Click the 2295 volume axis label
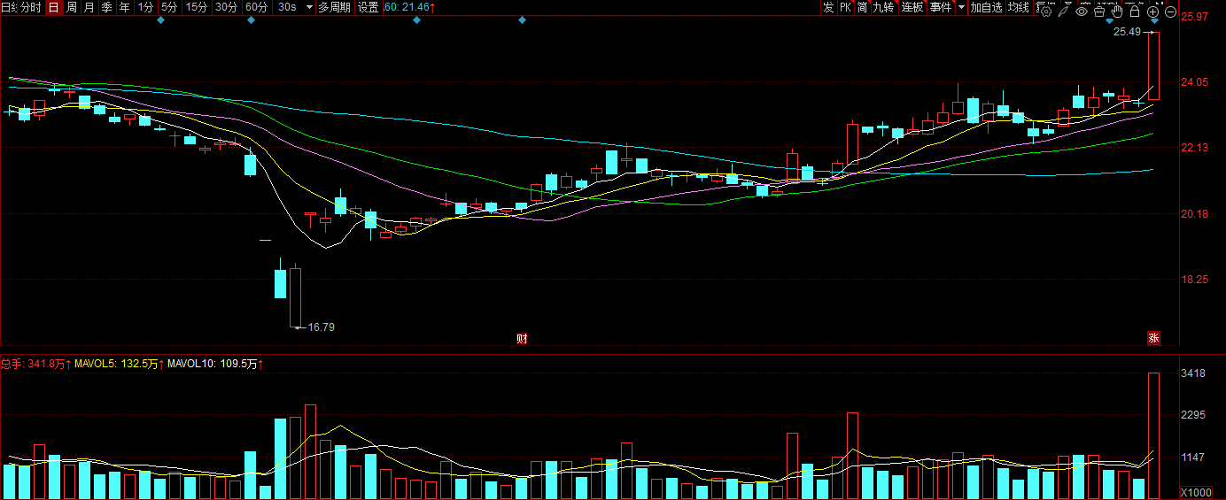Image resolution: width=1226 pixels, height=500 pixels. 1194,415
